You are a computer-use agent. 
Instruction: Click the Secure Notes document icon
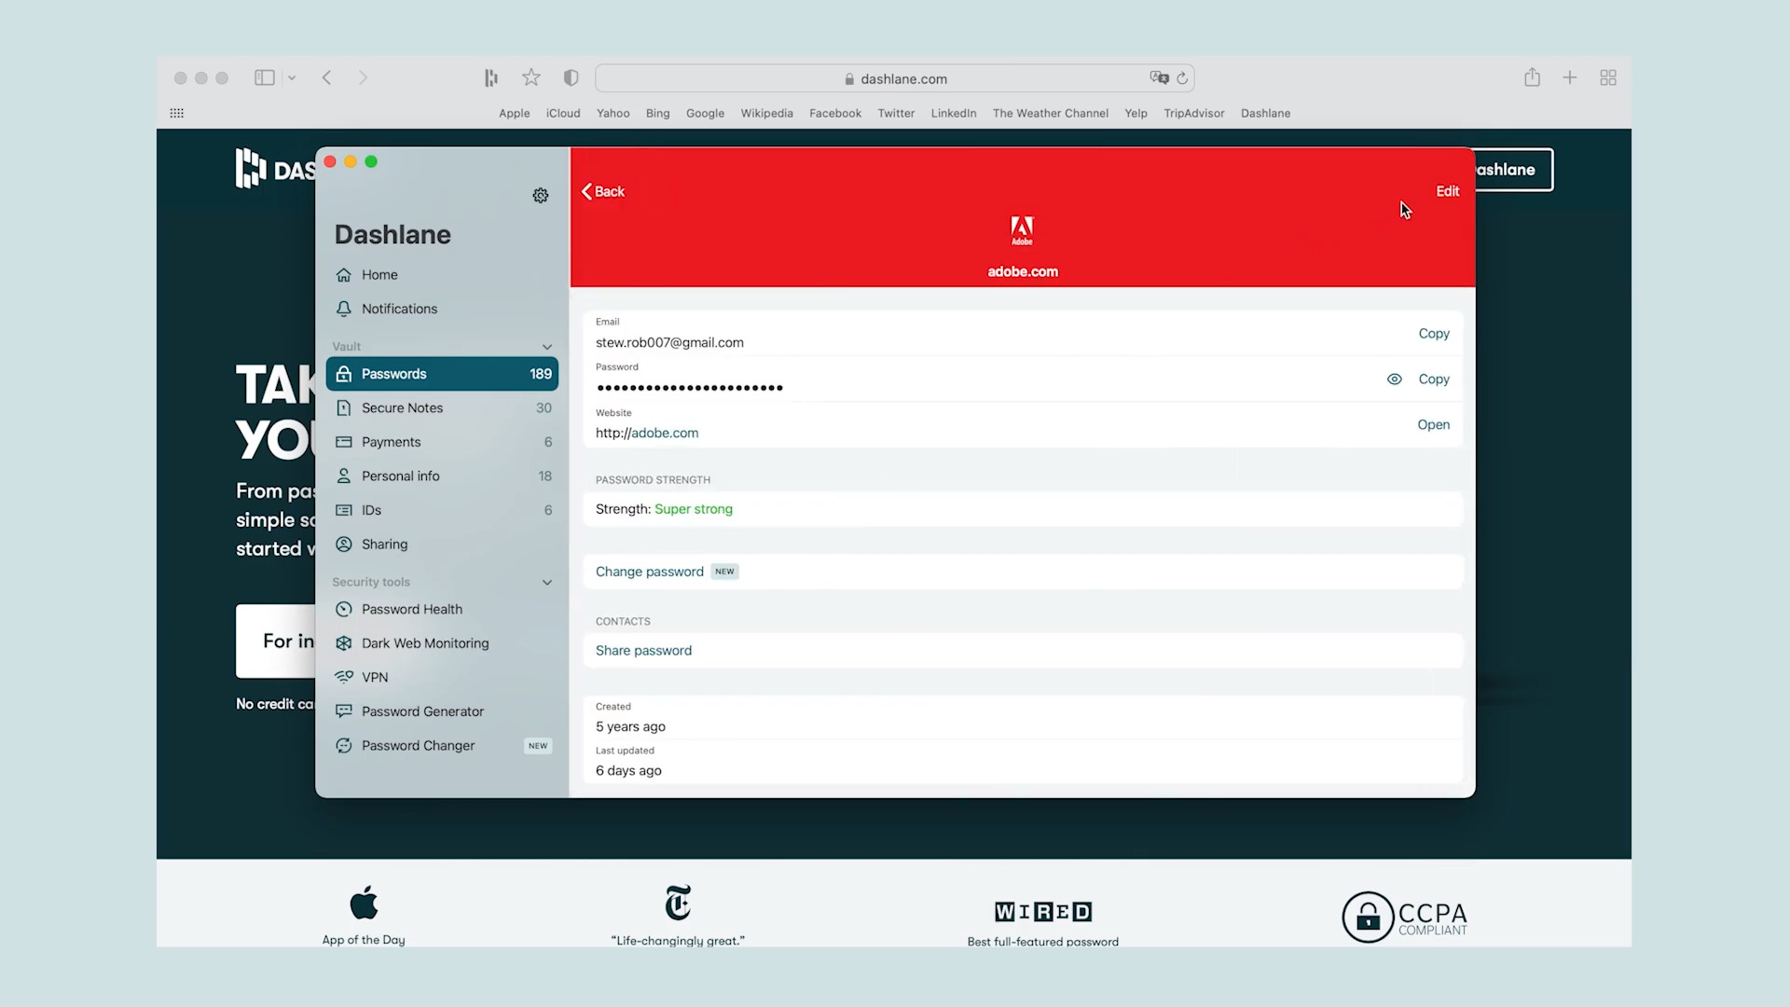(344, 408)
